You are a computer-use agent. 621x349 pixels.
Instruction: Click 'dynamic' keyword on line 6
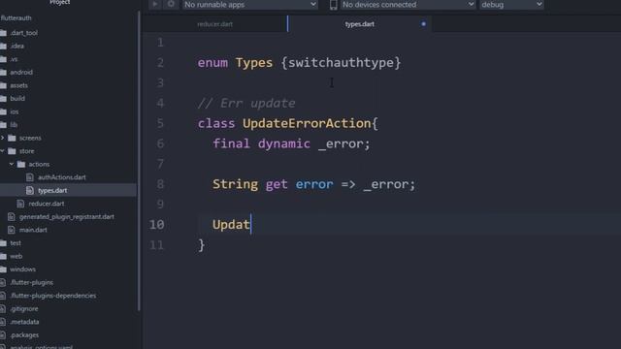[x=284, y=143]
